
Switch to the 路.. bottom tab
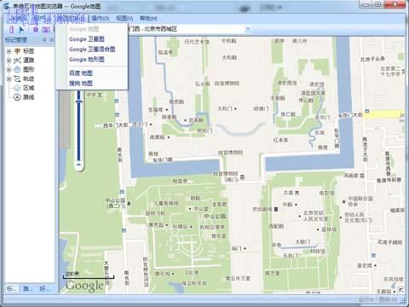coord(28,289)
